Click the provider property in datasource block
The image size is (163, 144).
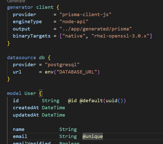(x=24, y=65)
